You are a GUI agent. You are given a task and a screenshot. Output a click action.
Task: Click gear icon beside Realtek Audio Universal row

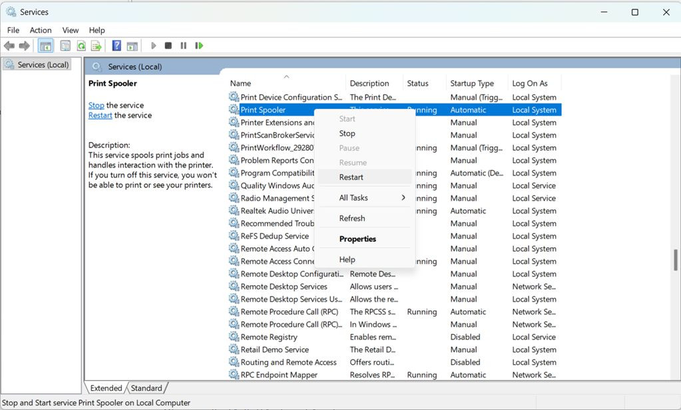coord(234,211)
